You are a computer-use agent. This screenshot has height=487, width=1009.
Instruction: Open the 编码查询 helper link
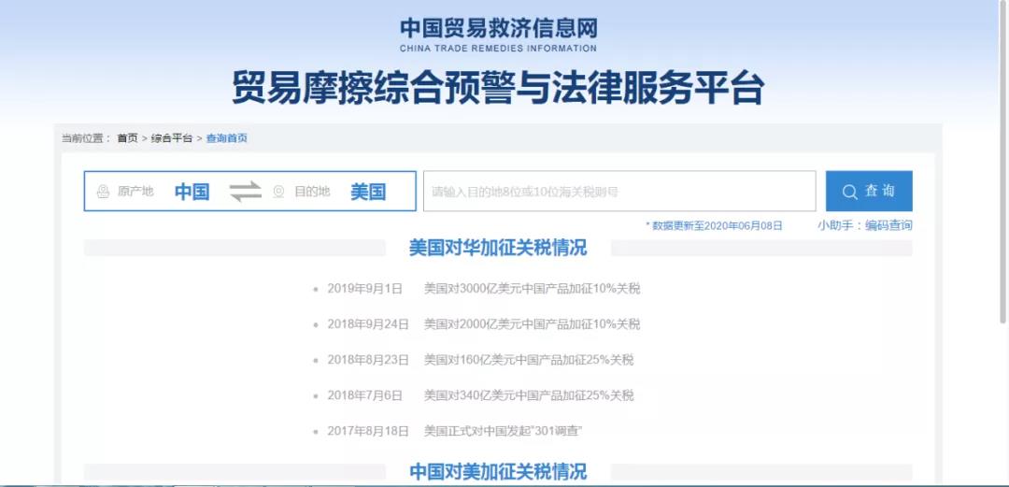click(x=888, y=225)
